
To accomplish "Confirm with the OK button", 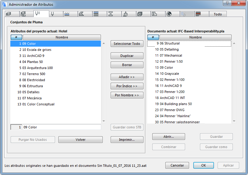I will point(203,165).
